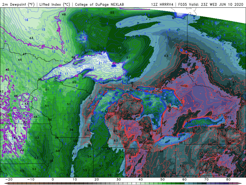Click the white segment of the color bar

[x=133, y=183]
